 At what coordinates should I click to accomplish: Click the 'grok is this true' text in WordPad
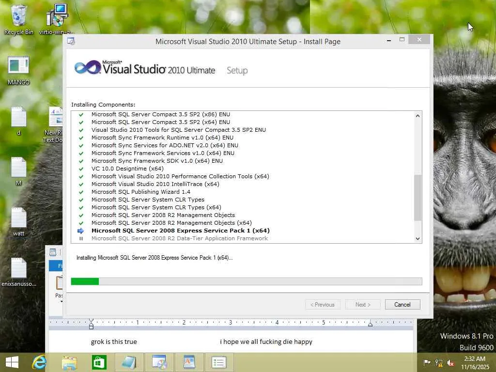(x=114, y=341)
